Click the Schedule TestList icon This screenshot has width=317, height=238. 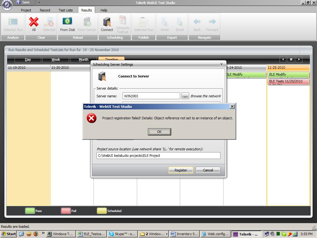123,20
